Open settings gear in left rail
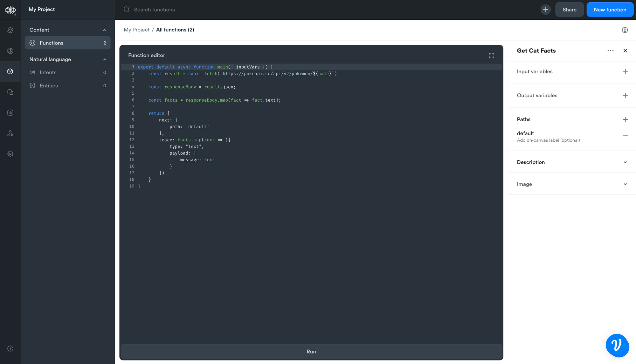This screenshot has height=364, width=636. click(10, 154)
